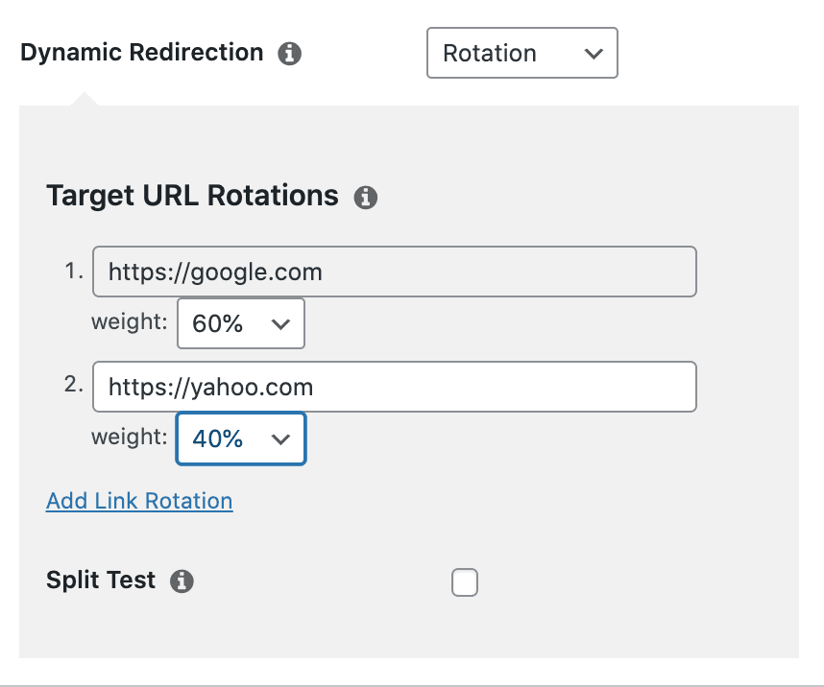Click the weight label under google.com URL
This screenshot has width=824, height=687.
130,322
